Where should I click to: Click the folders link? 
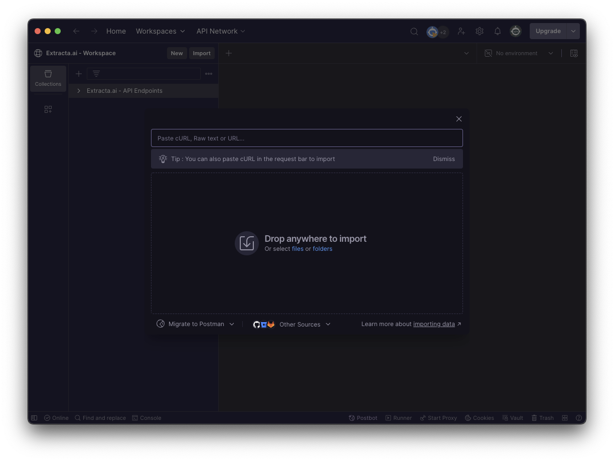click(323, 249)
